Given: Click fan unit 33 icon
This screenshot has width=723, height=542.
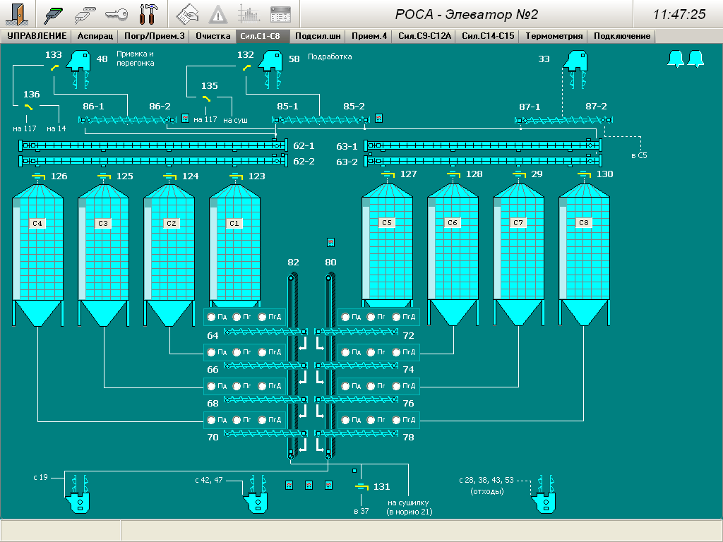Looking at the screenshot, I should (574, 61).
